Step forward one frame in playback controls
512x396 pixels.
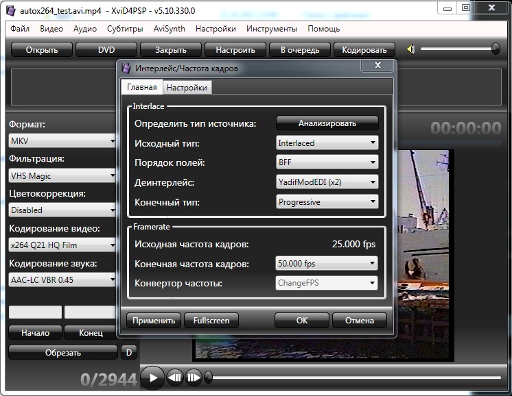pos(194,377)
